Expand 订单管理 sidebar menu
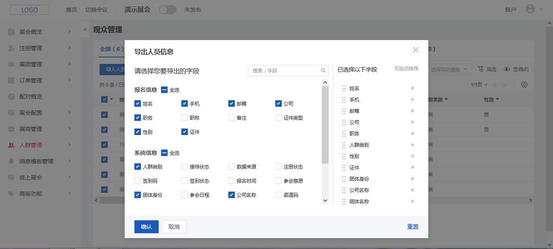This screenshot has height=249, width=553. click(x=69, y=80)
